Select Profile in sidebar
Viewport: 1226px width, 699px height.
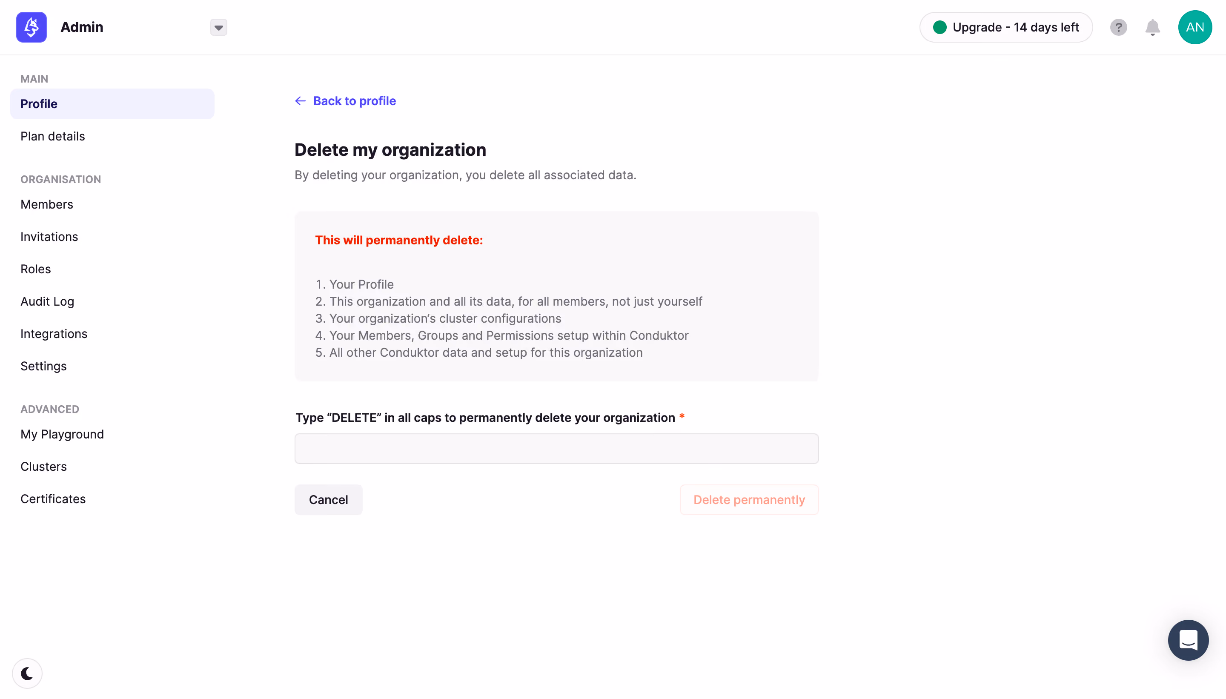point(112,104)
